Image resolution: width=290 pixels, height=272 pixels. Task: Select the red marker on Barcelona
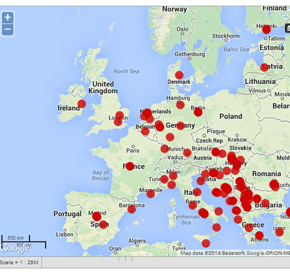131,210
